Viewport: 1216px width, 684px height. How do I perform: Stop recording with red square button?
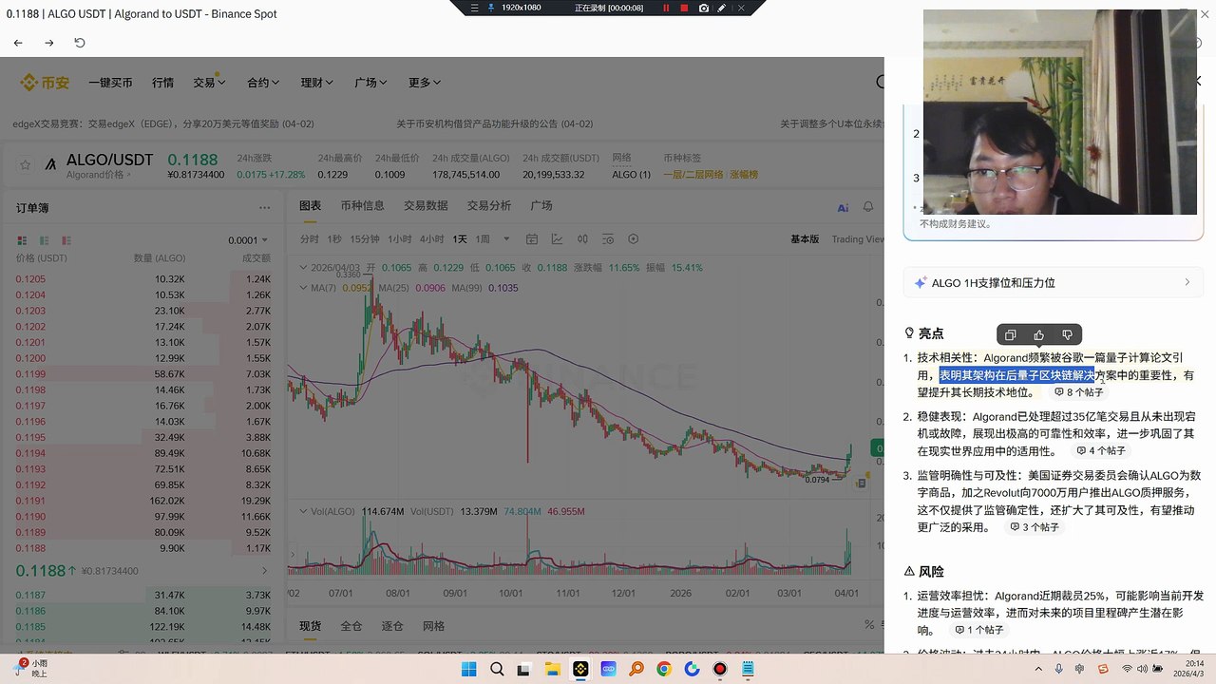coord(684,8)
